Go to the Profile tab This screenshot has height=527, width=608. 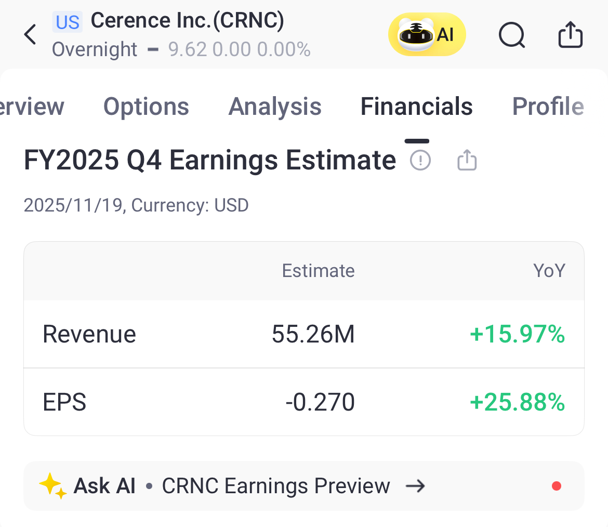[548, 107]
